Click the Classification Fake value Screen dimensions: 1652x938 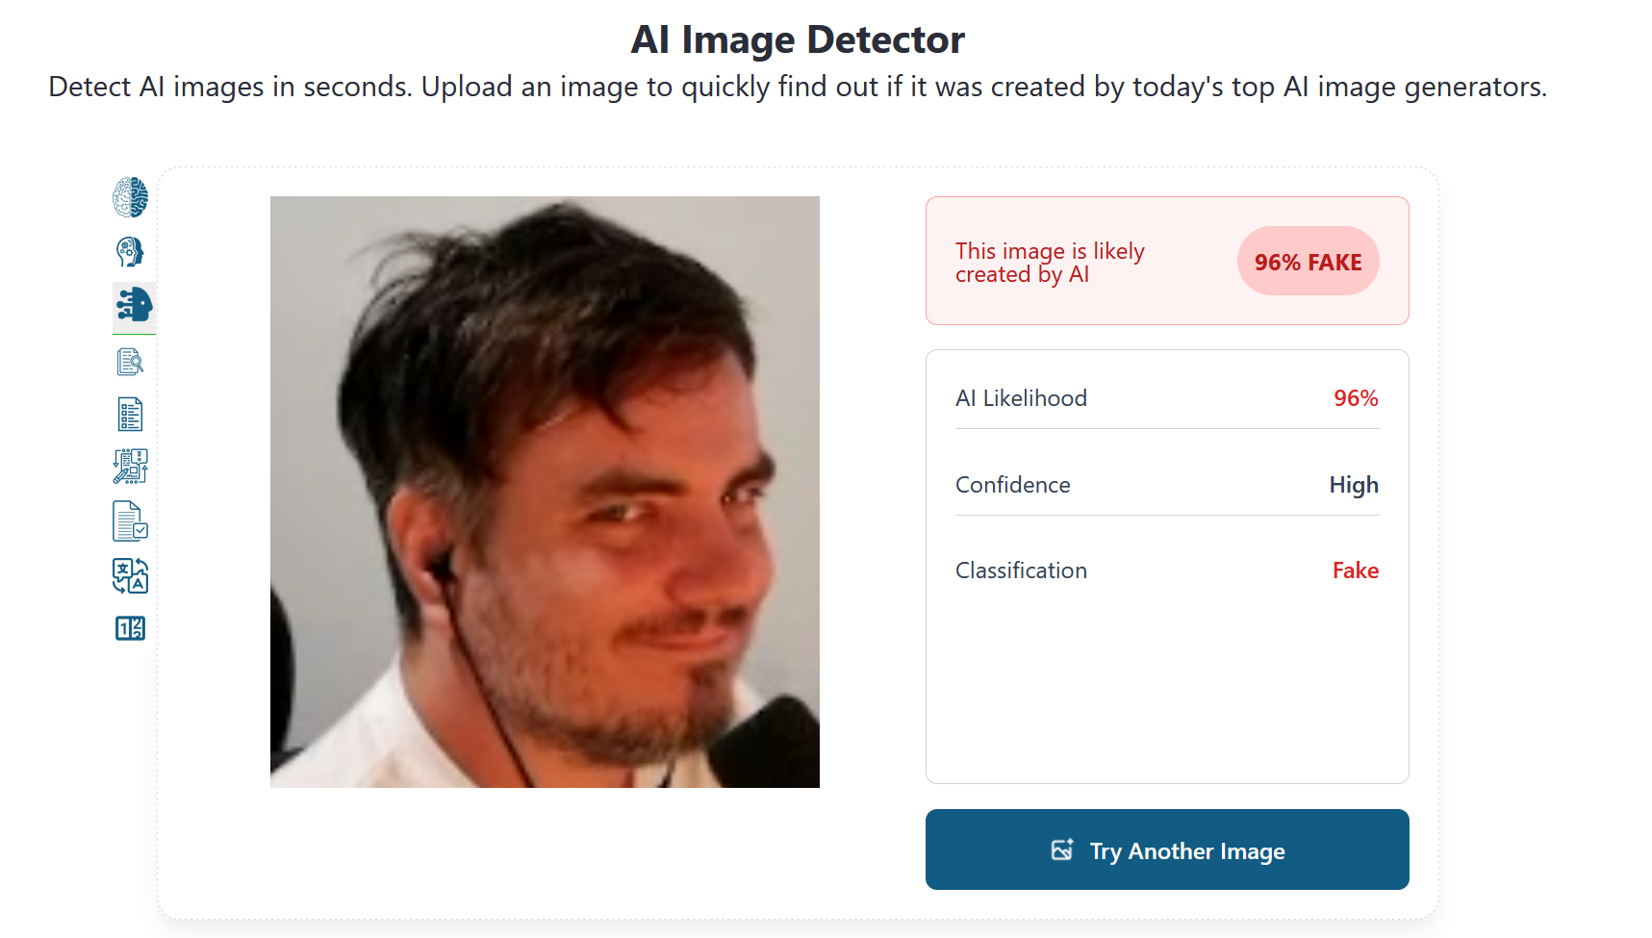tap(1355, 570)
